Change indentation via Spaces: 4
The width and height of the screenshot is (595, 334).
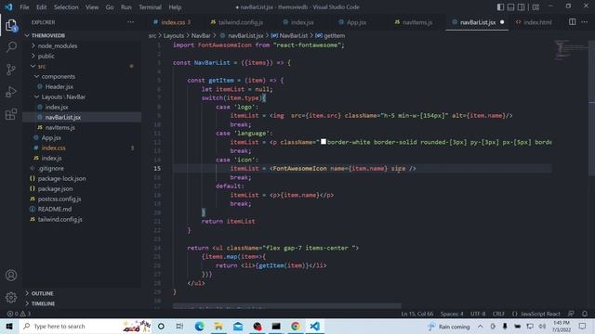(x=452, y=314)
